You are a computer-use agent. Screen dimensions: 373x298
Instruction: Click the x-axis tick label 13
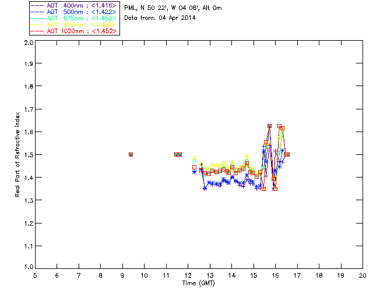click(210, 275)
